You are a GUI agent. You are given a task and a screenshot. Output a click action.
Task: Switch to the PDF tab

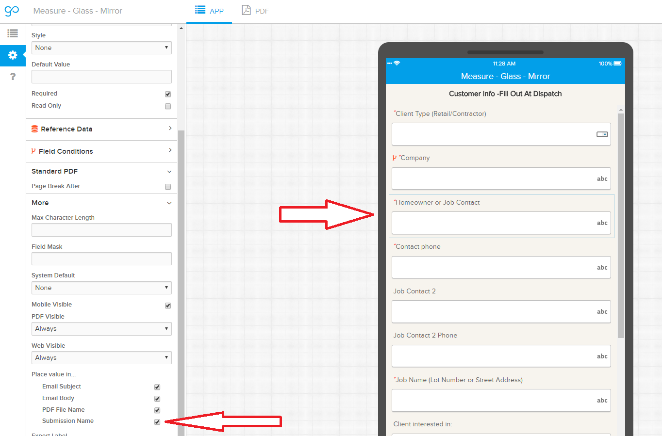255,11
